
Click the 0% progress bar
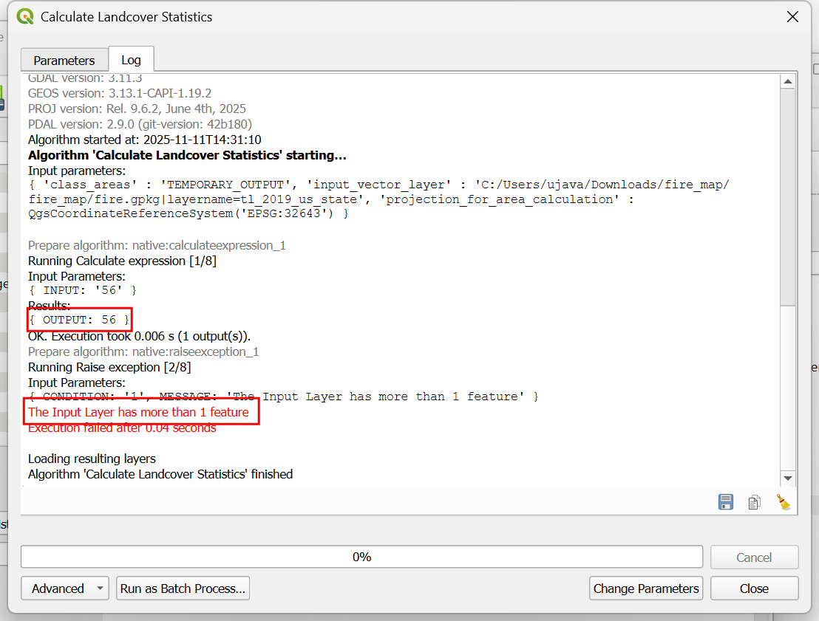tap(361, 557)
